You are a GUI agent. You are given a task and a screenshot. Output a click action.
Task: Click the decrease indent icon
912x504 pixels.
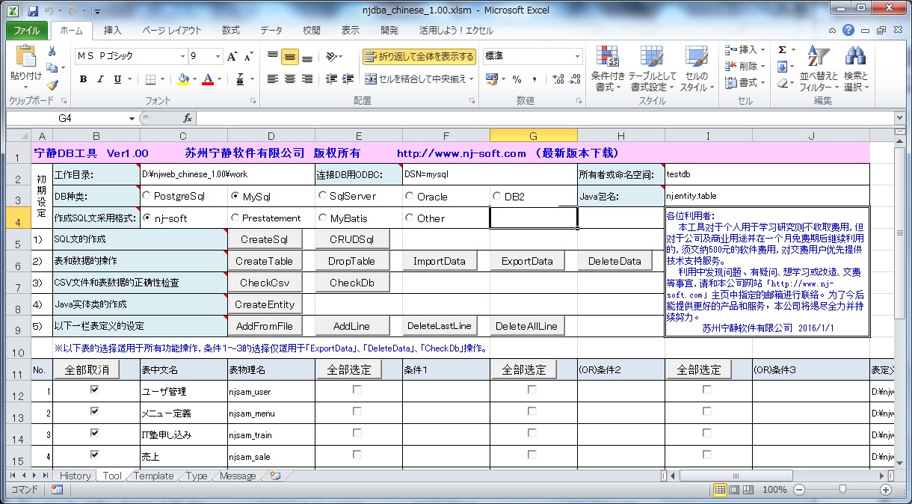tap(330, 79)
